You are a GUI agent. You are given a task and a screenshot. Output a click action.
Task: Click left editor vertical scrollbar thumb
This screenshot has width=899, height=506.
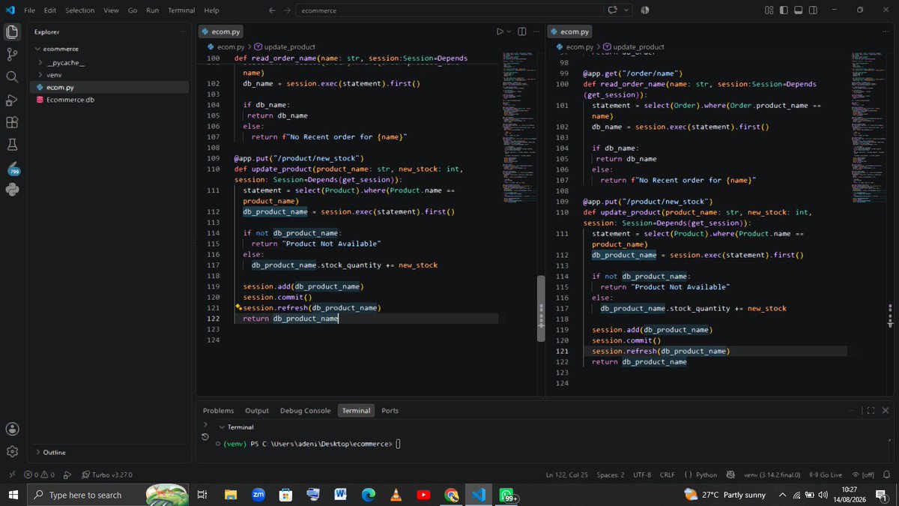pos(541,309)
